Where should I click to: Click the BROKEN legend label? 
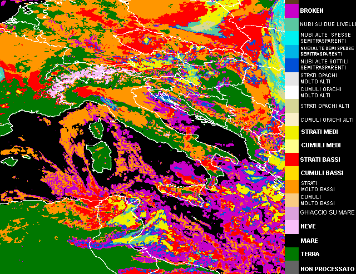(311, 11)
